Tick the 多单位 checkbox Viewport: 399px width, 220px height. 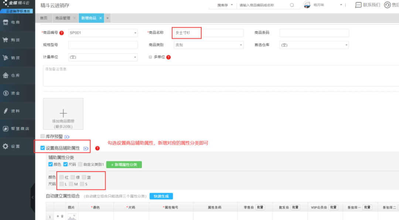point(150,57)
